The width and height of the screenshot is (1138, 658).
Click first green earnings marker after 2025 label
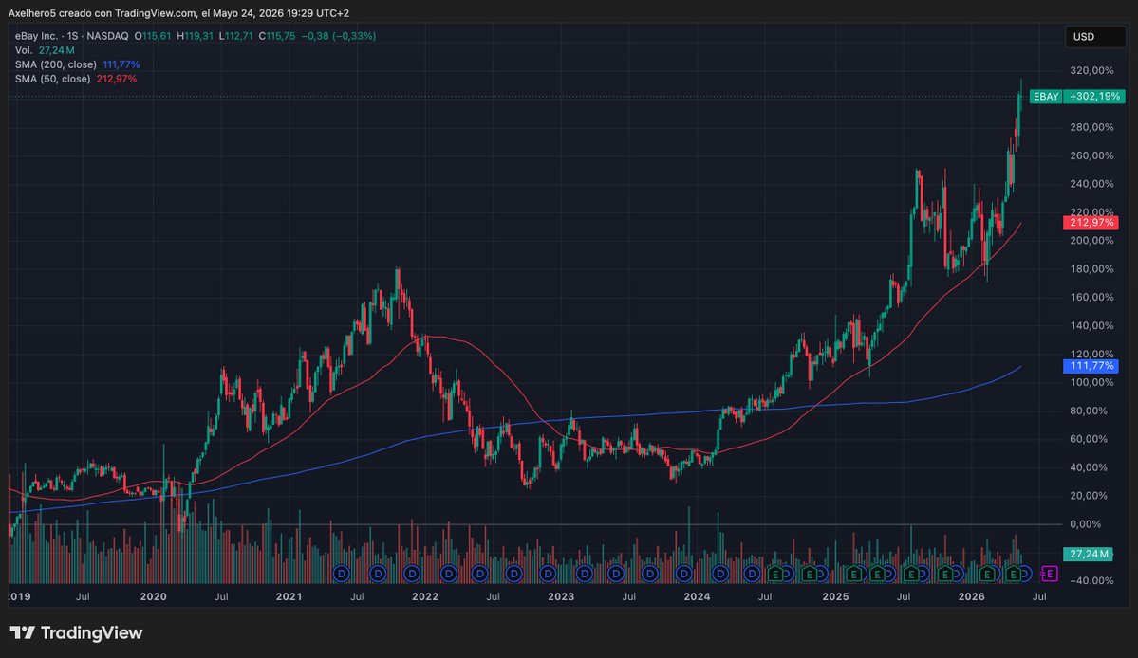point(853,574)
